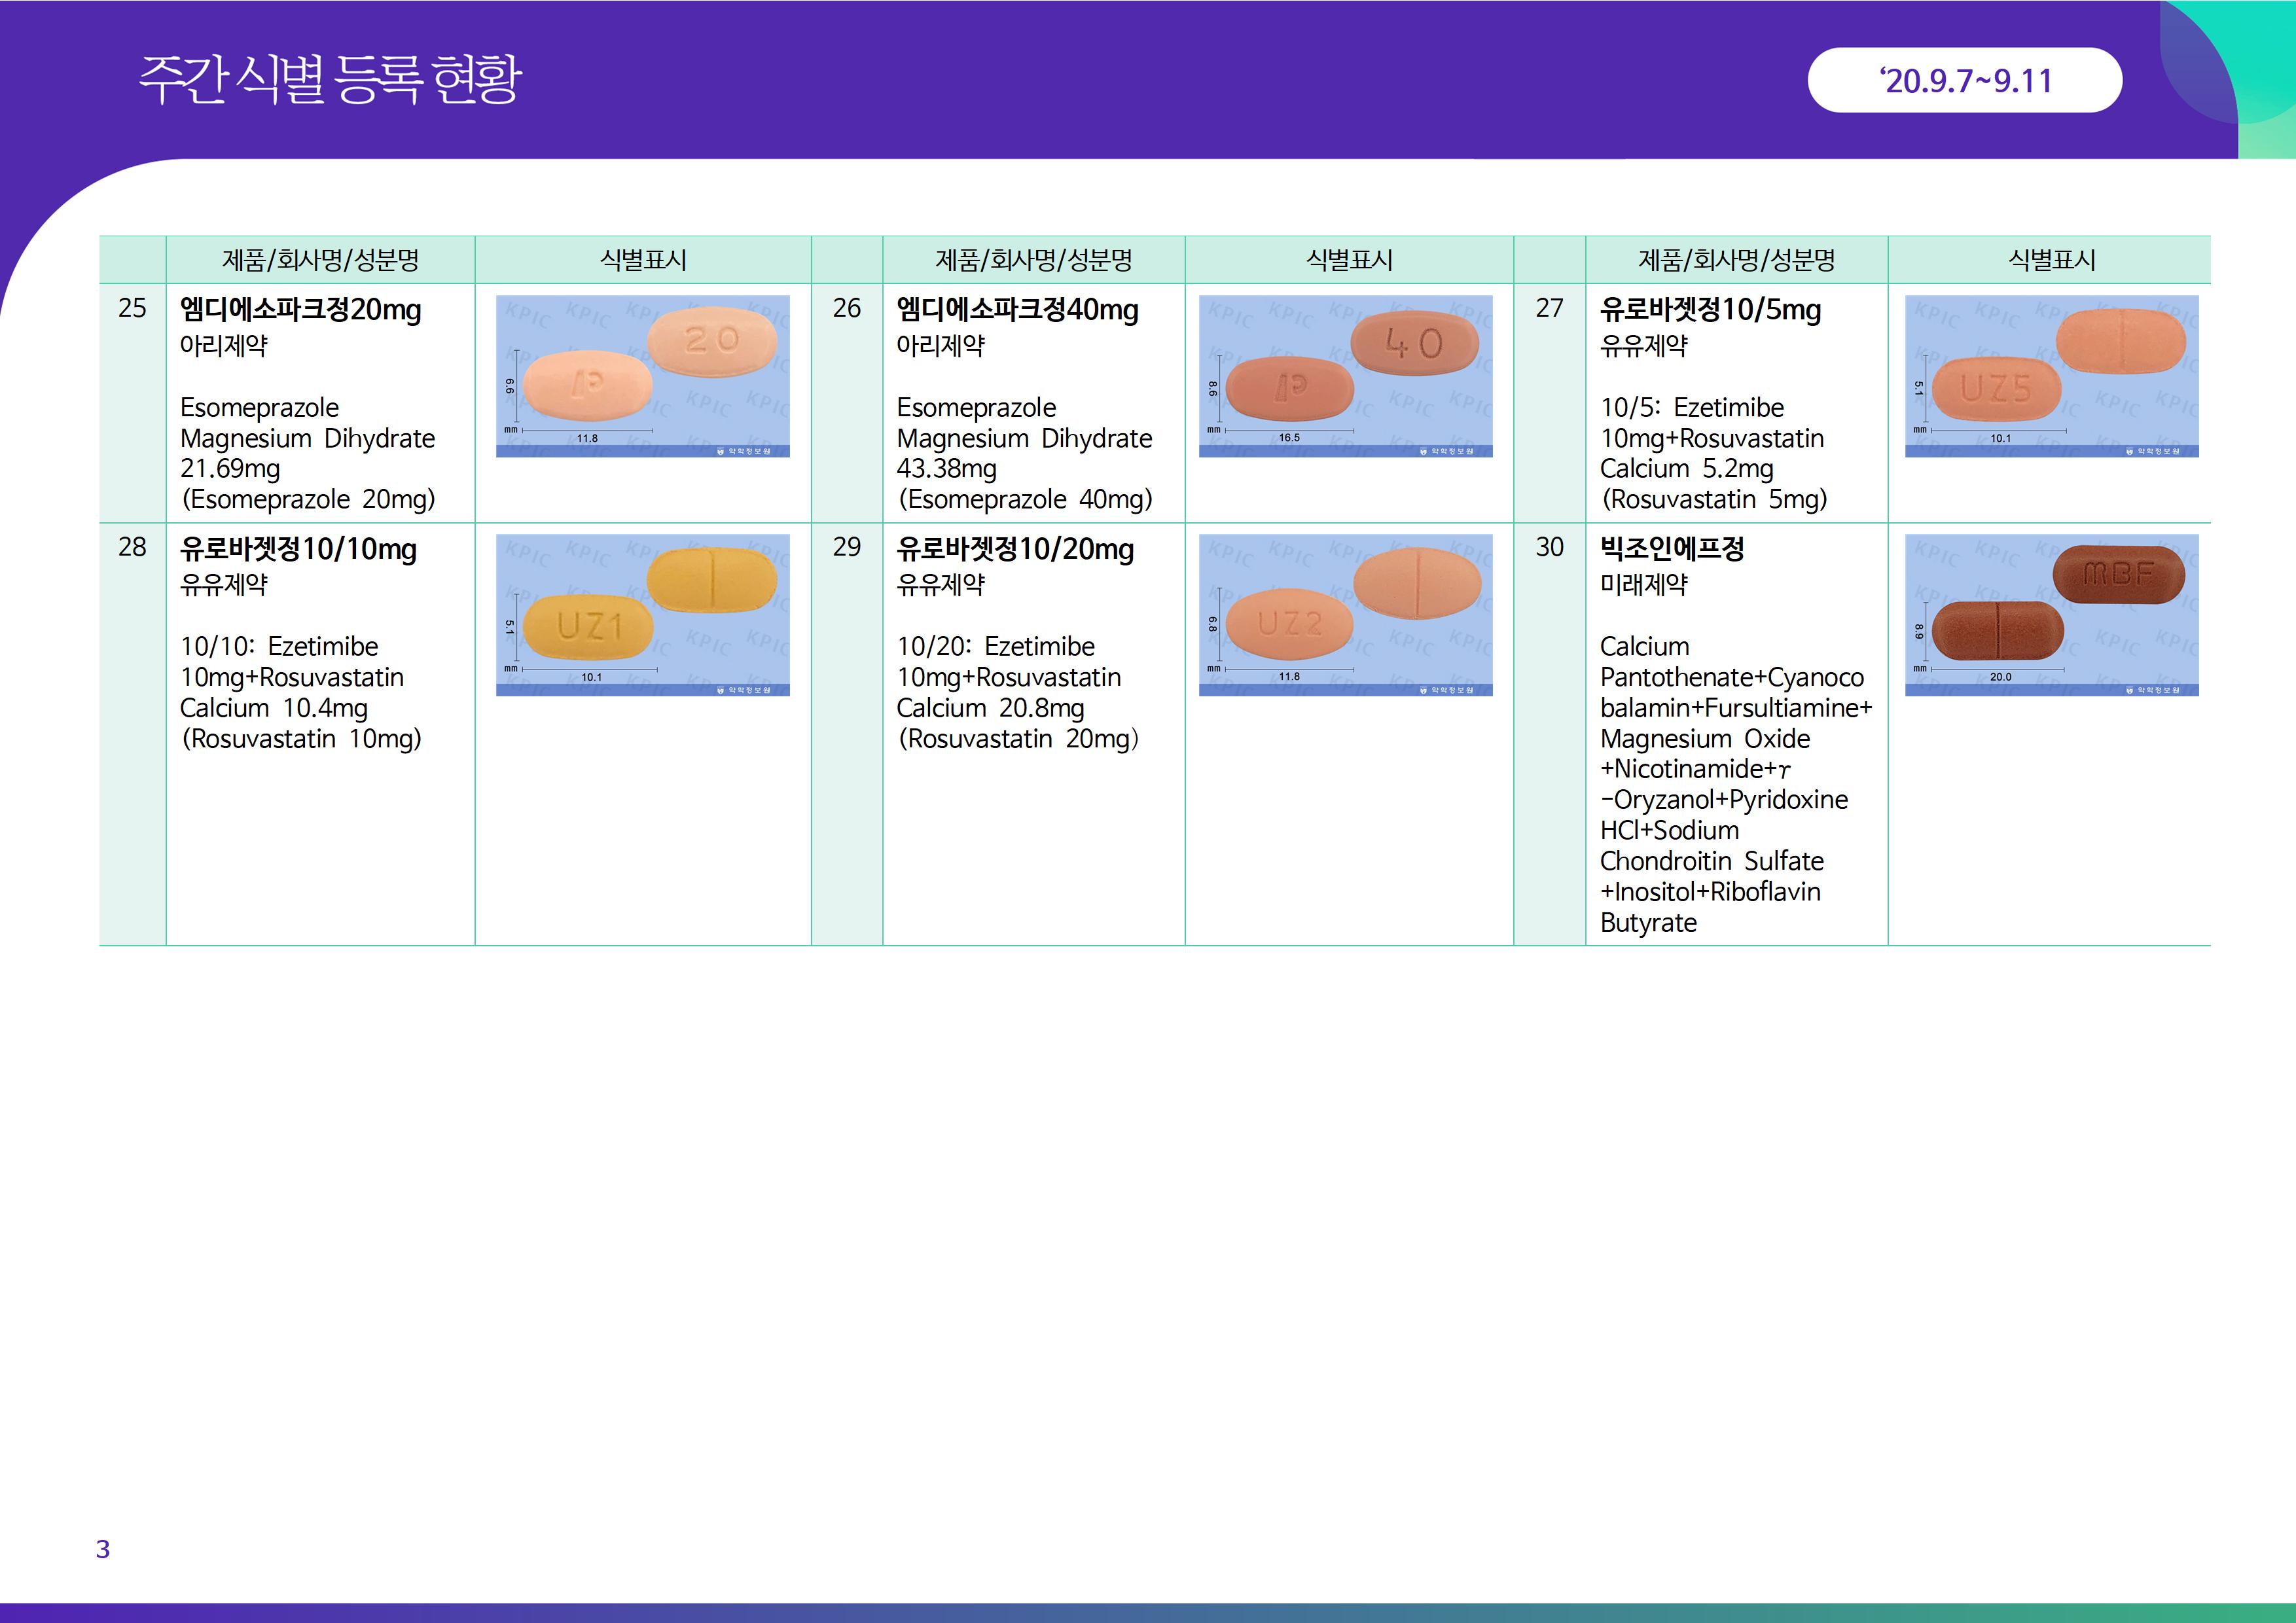Select product name 유로바젯정10/20mg

coord(1015,549)
